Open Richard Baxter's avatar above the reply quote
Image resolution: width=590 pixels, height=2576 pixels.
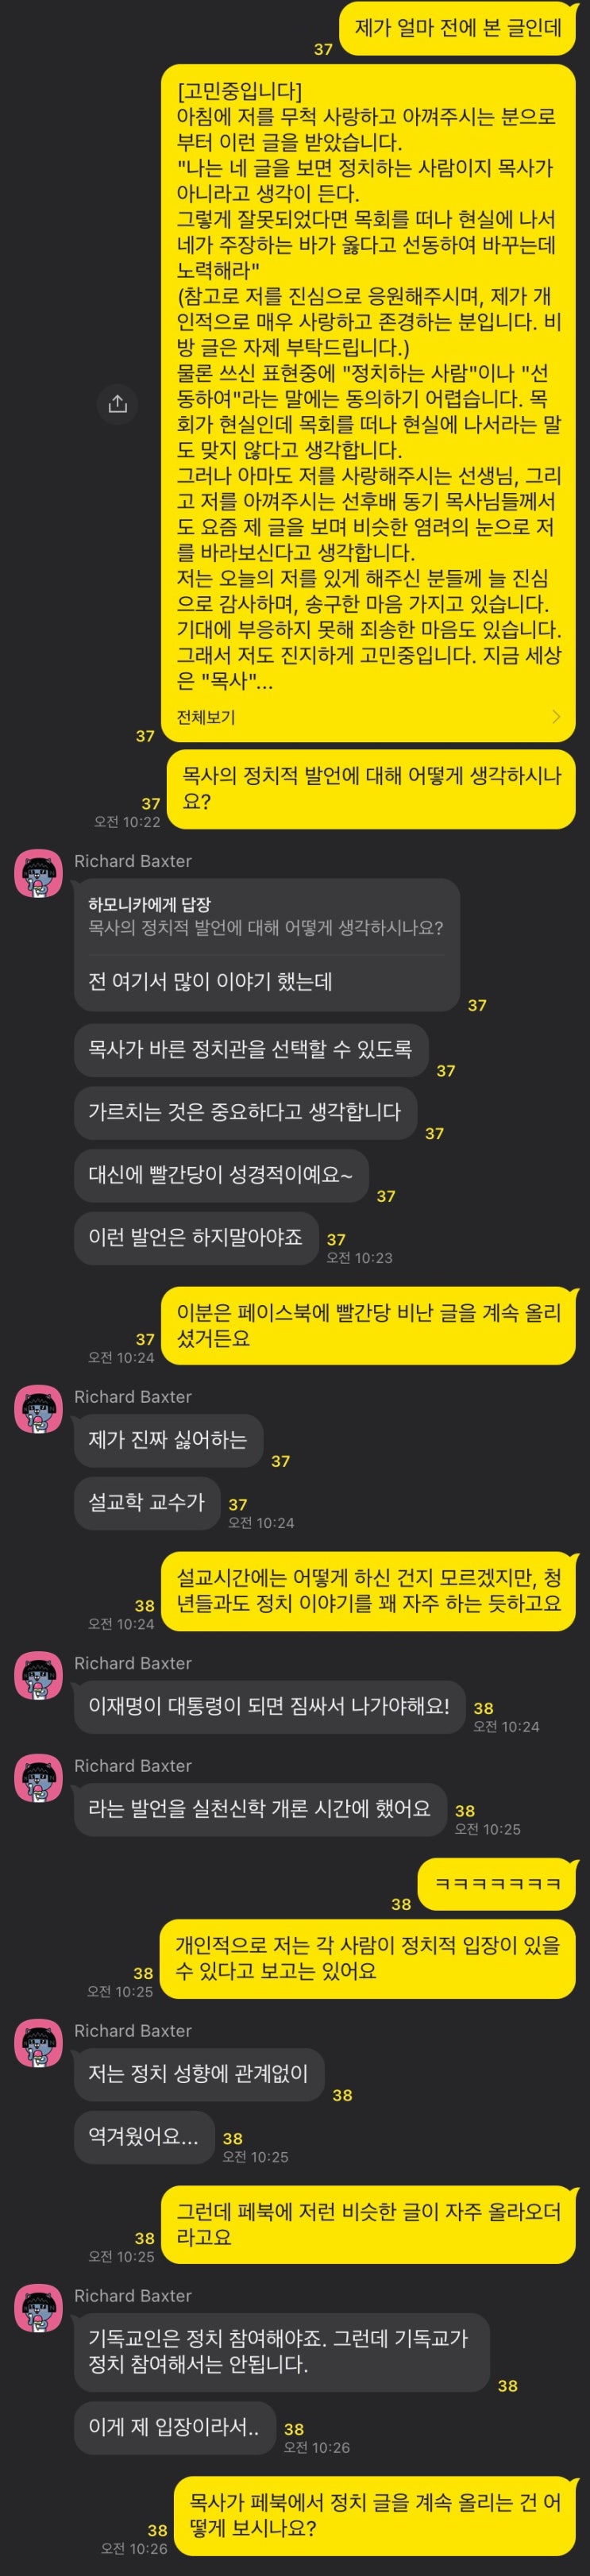click(39, 872)
